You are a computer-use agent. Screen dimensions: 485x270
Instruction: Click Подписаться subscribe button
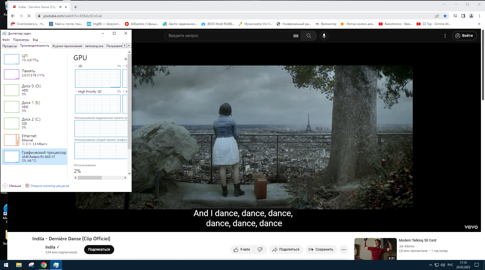point(99,250)
